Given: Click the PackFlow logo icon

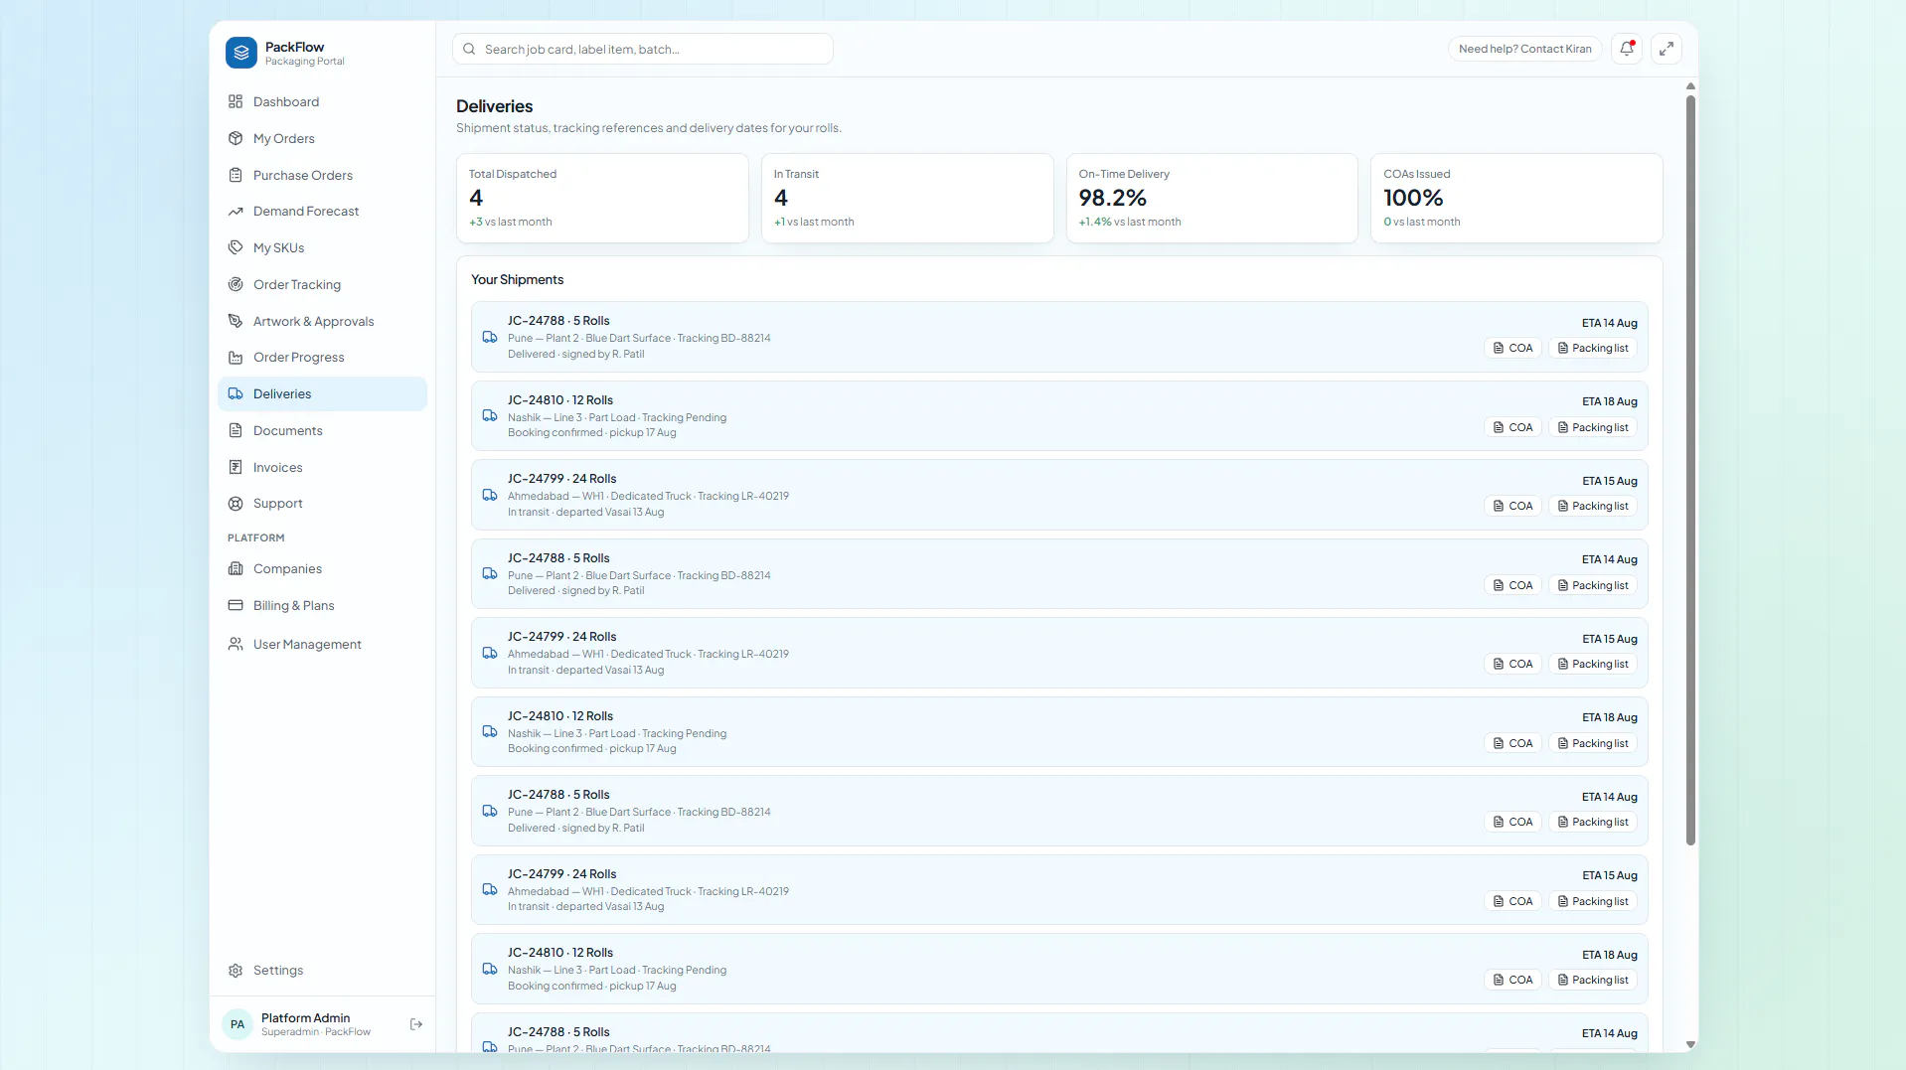Looking at the screenshot, I should 241,53.
